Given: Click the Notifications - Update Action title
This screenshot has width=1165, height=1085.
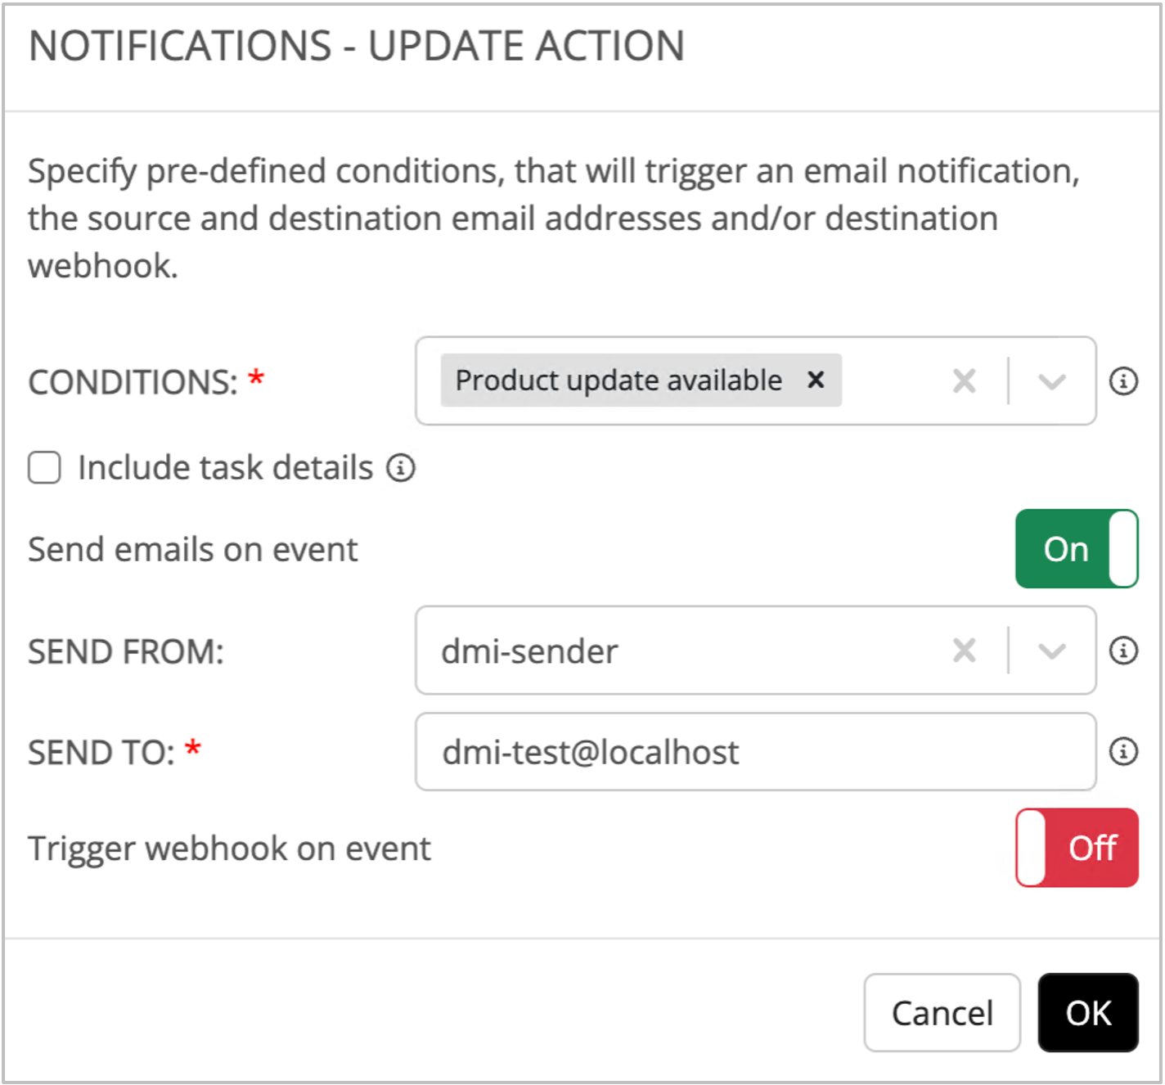Looking at the screenshot, I should (x=356, y=46).
